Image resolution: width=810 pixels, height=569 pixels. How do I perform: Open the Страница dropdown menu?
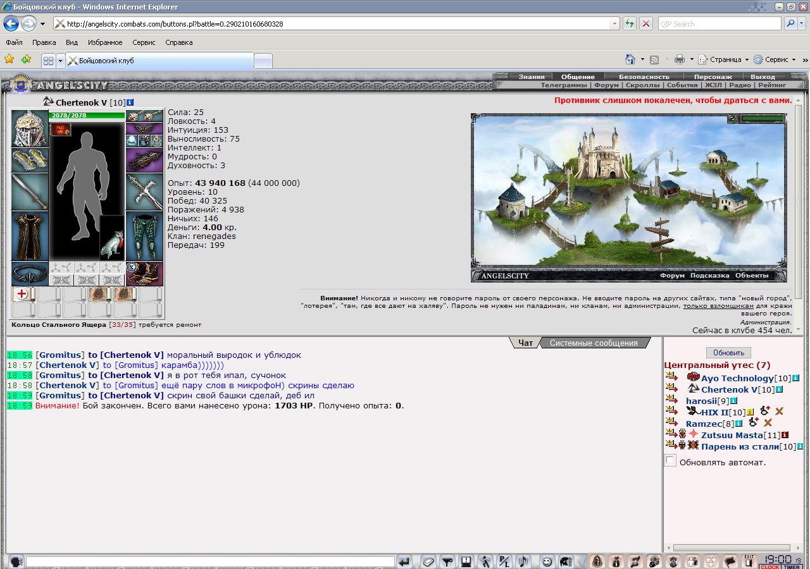pyautogui.click(x=723, y=59)
